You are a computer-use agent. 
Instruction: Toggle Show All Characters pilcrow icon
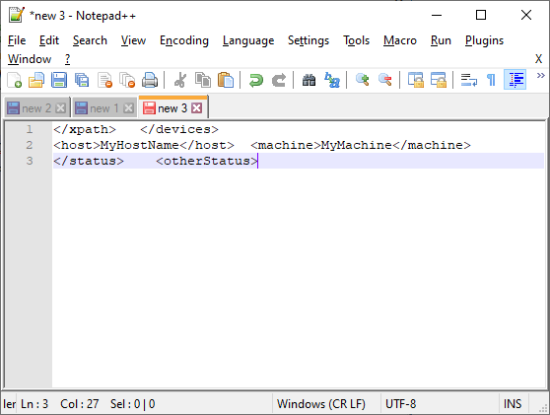pyautogui.click(x=492, y=80)
